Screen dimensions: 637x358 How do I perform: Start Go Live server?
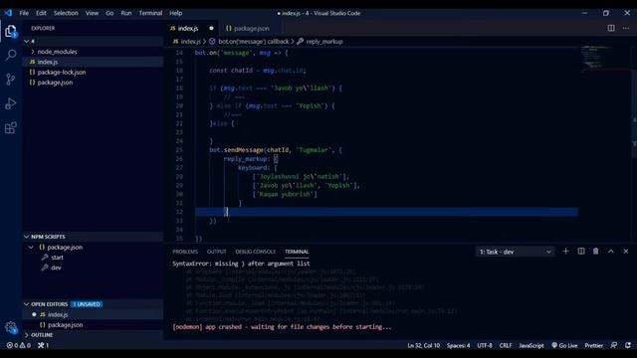coord(564,345)
